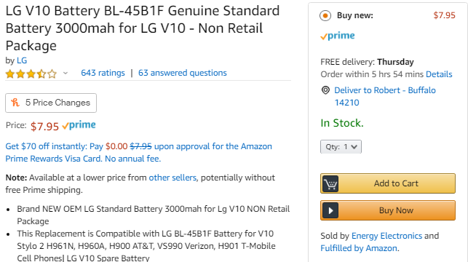Click the Fulfilled by Amazon link

pyautogui.click(x=359, y=248)
